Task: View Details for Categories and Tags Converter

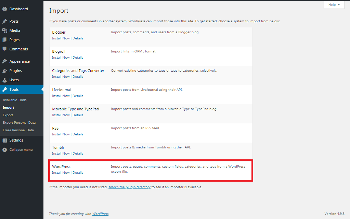Action: point(78,77)
